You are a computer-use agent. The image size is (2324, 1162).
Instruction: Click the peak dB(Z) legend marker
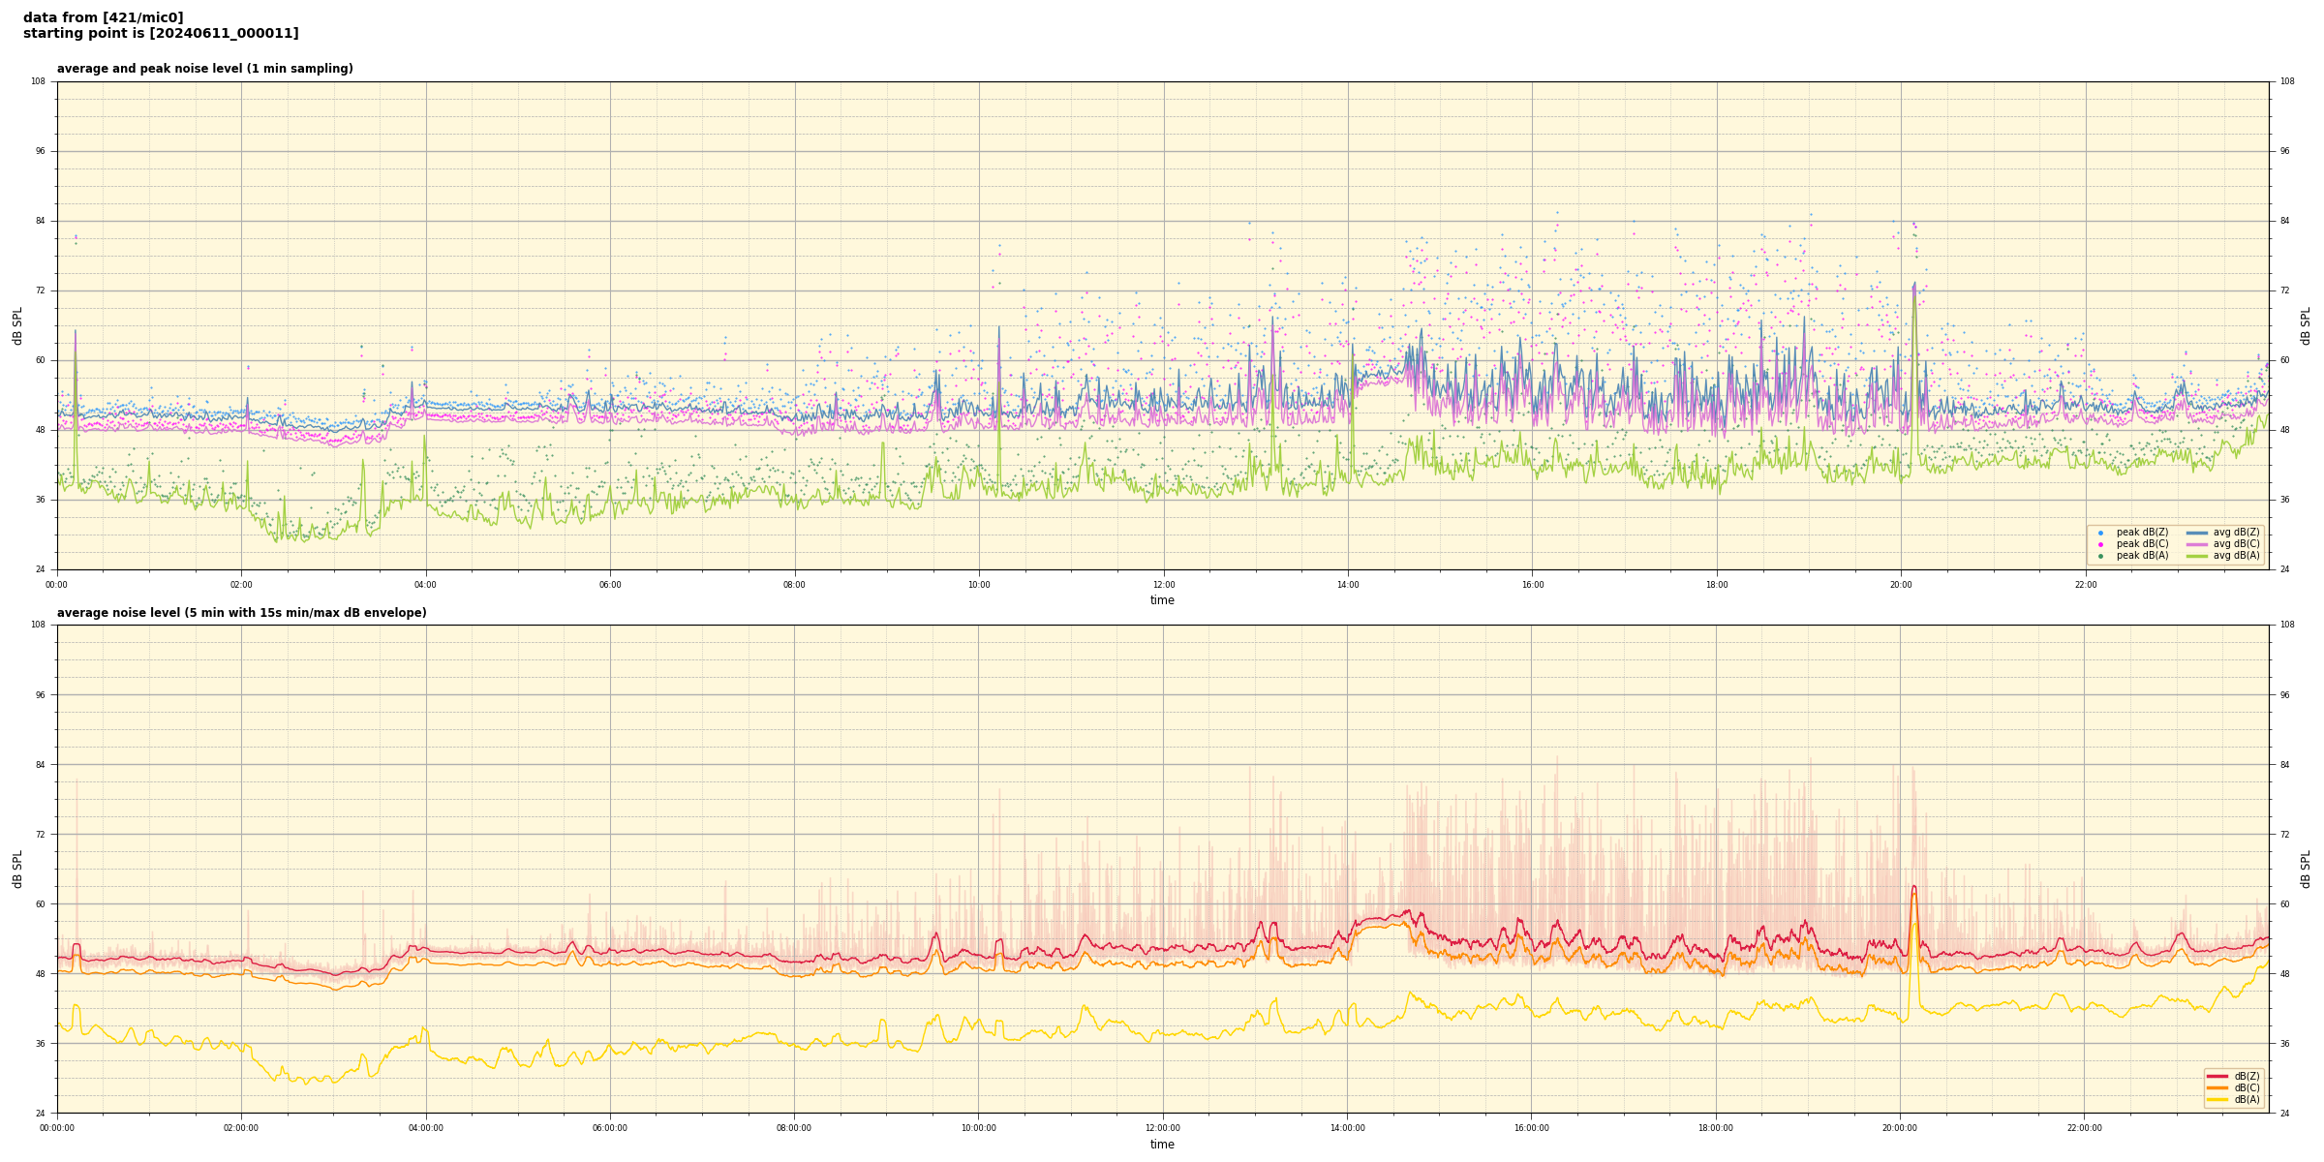tap(2100, 533)
